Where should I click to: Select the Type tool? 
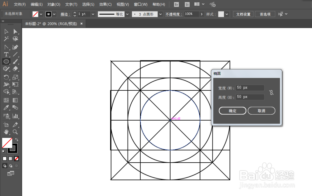(x=6, y=54)
